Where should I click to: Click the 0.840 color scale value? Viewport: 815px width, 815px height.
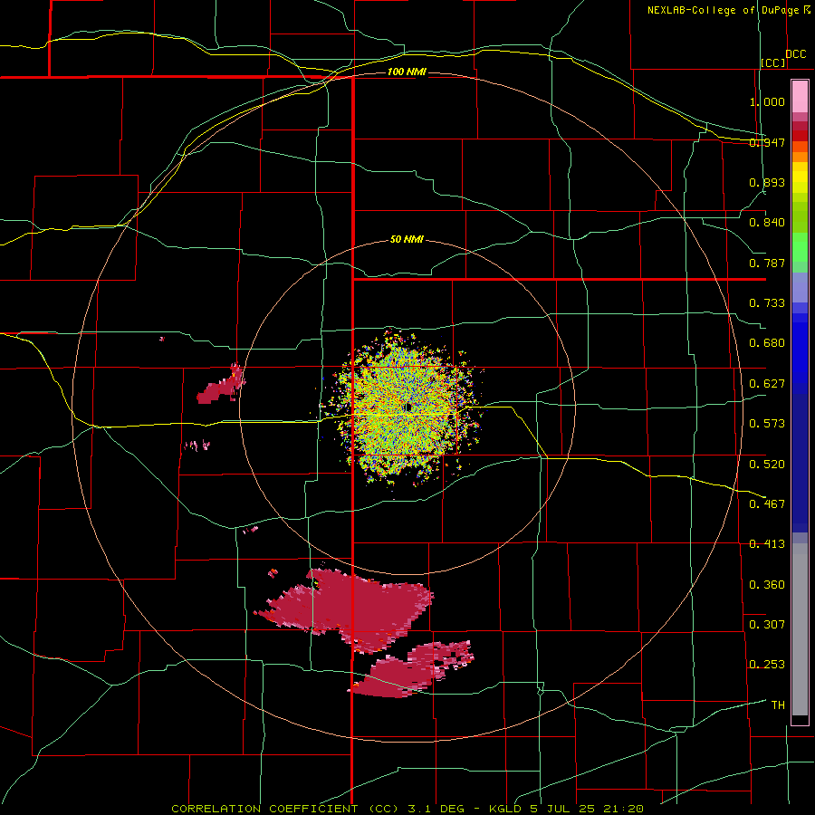767,223
